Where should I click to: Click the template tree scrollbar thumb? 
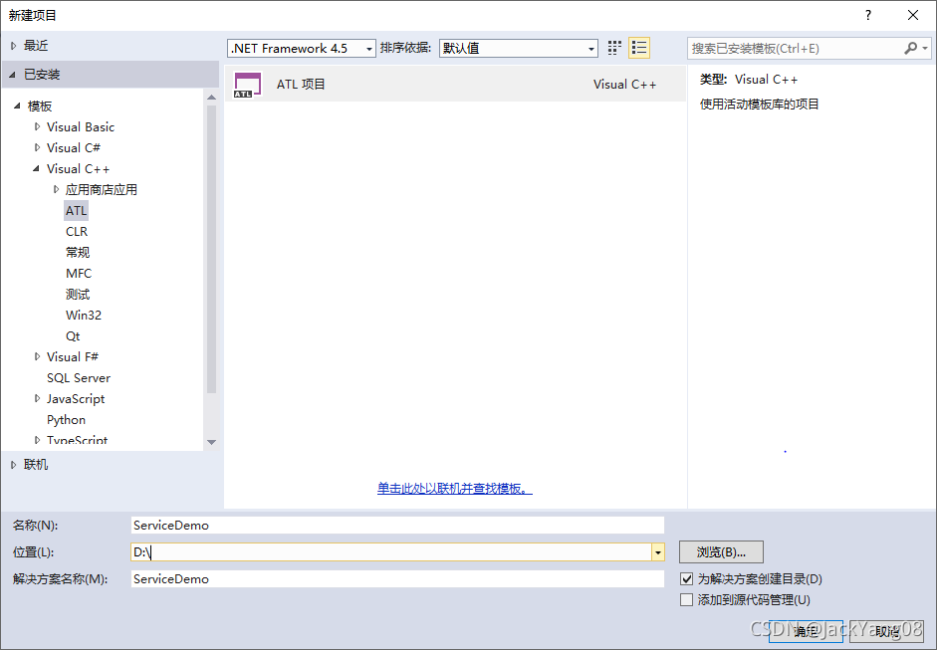point(211,249)
